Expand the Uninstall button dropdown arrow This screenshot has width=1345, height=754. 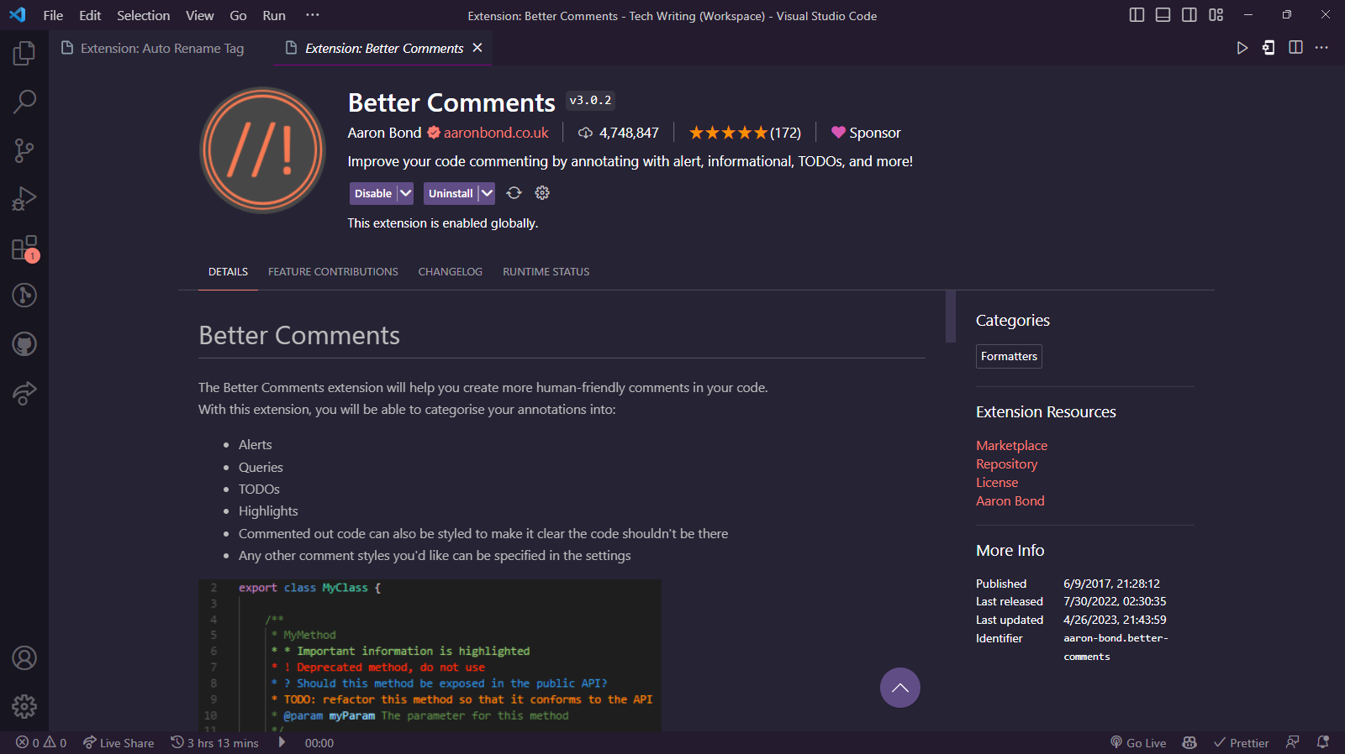pyautogui.click(x=487, y=193)
